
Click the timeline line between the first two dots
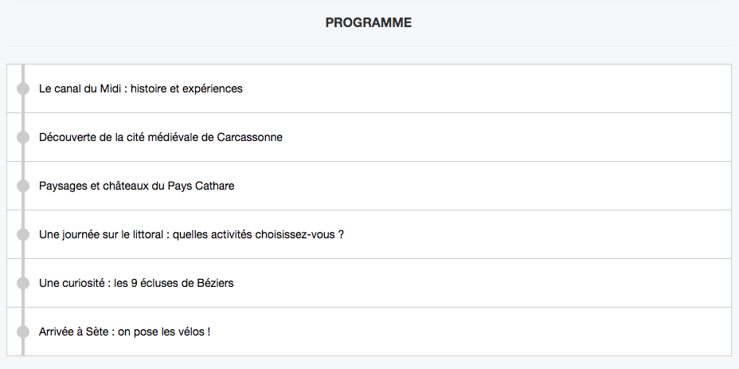point(23,113)
